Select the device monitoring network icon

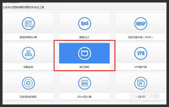[x=28, y=53]
